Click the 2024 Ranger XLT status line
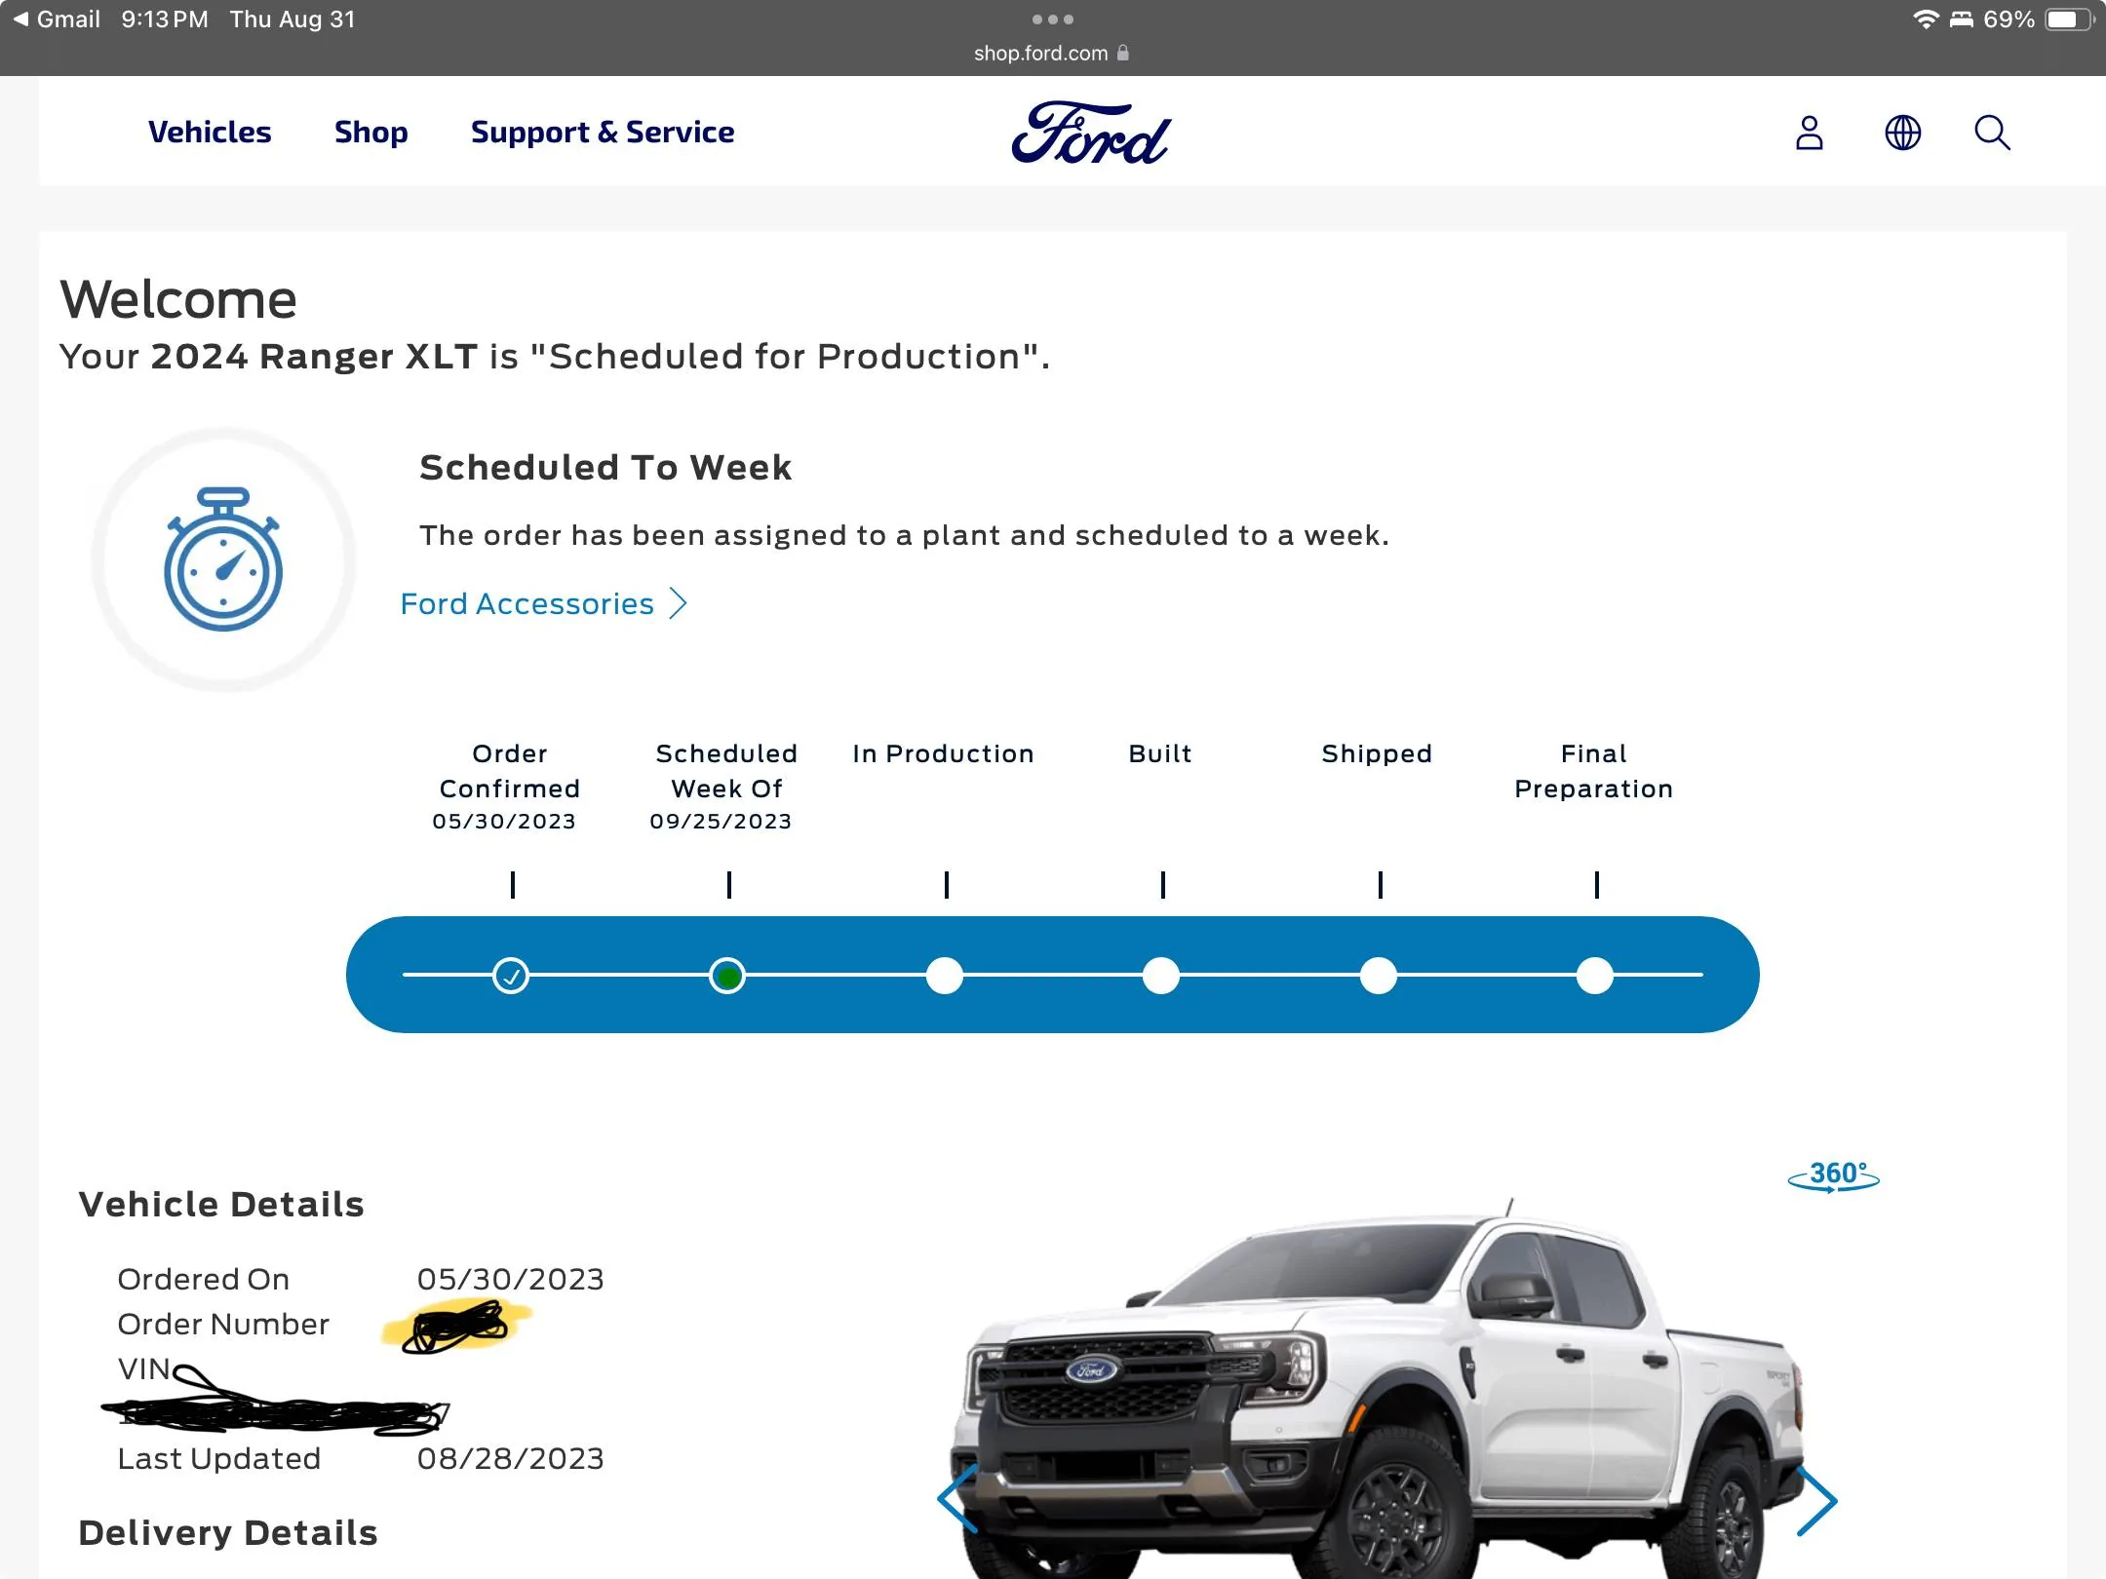This screenshot has width=2106, height=1579. (555, 358)
